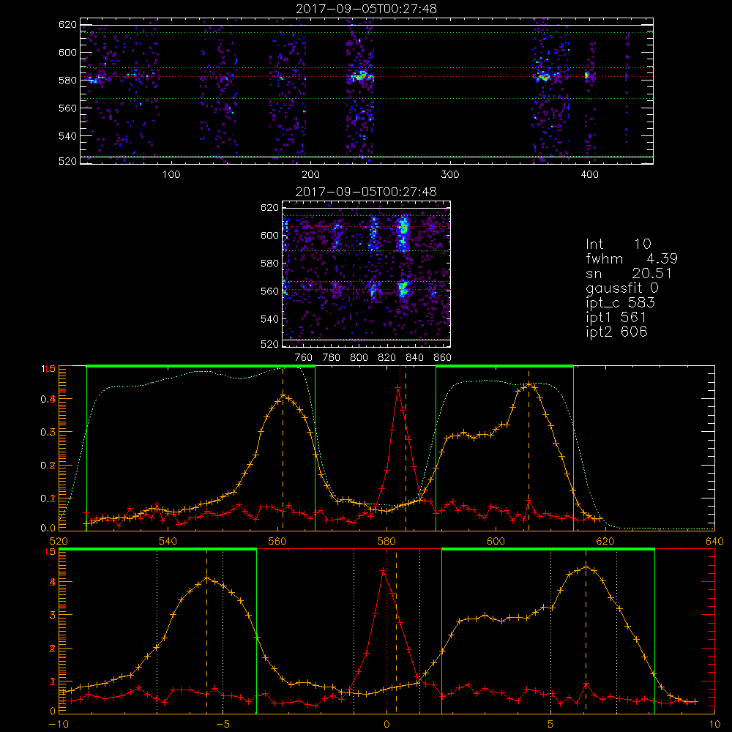This screenshot has width=732, height=732.
Task: Click the orange peak near 561 in upper profile plot
Action: pos(283,396)
